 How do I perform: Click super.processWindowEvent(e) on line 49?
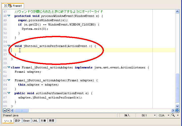click(43, 20)
